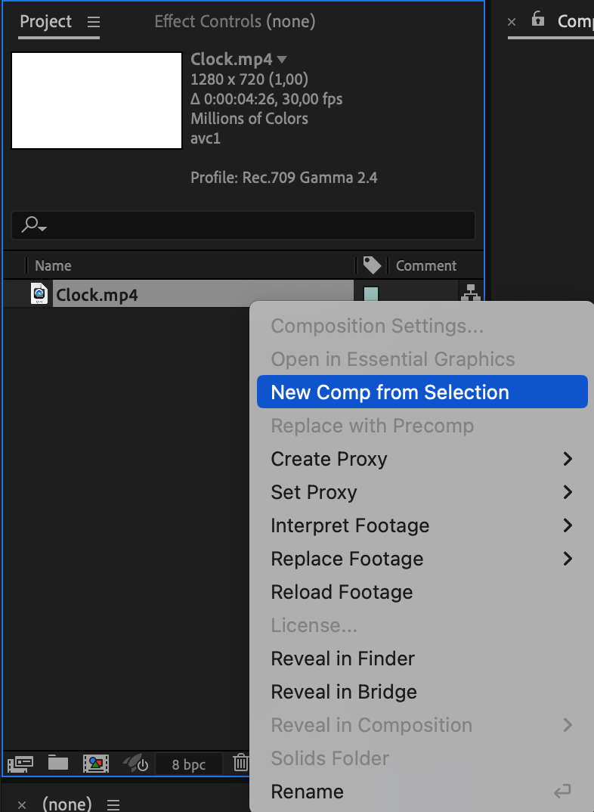Expand the Interpret Footage submenu

tap(568, 525)
